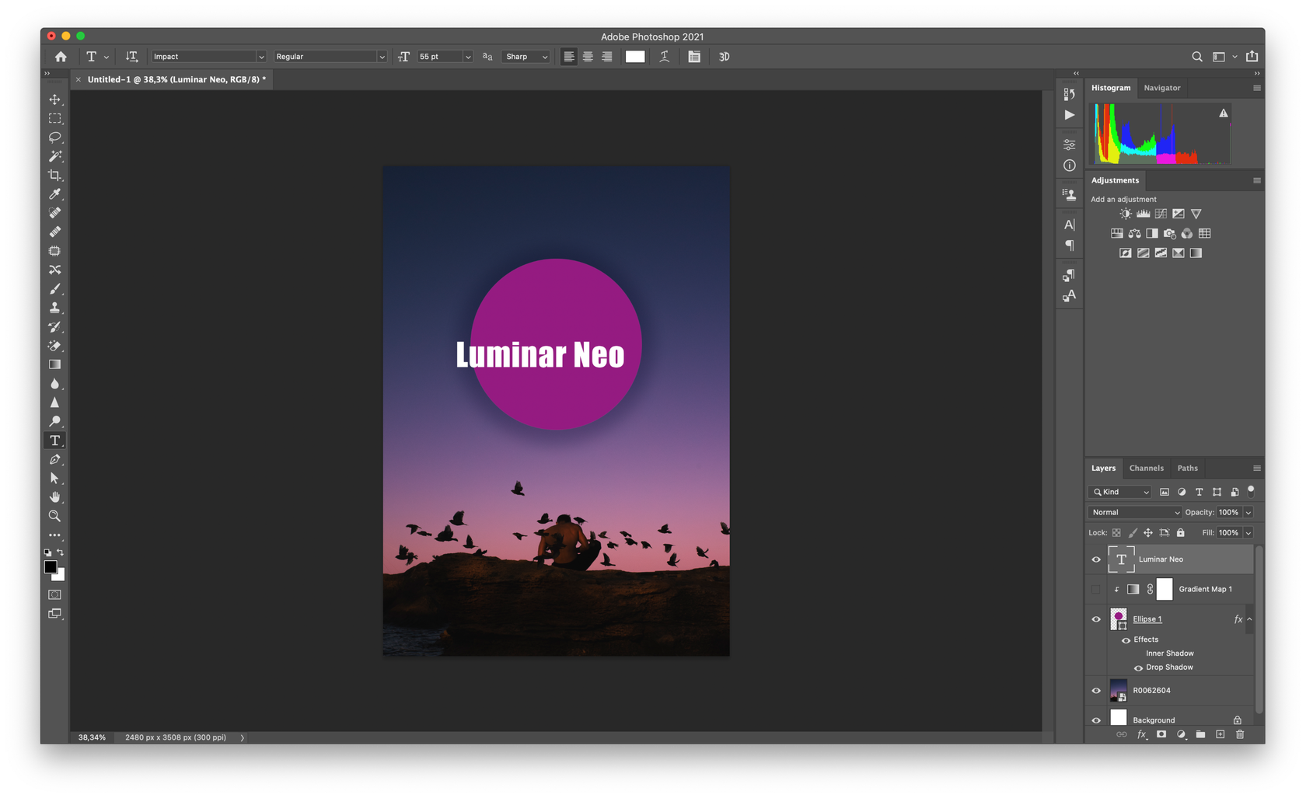1306x798 pixels.
Task: Open the Home screen icon
Action: 61,57
